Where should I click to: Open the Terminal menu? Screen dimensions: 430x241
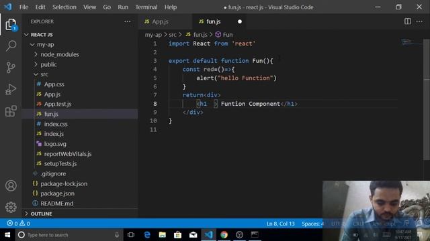click(146, 7)
